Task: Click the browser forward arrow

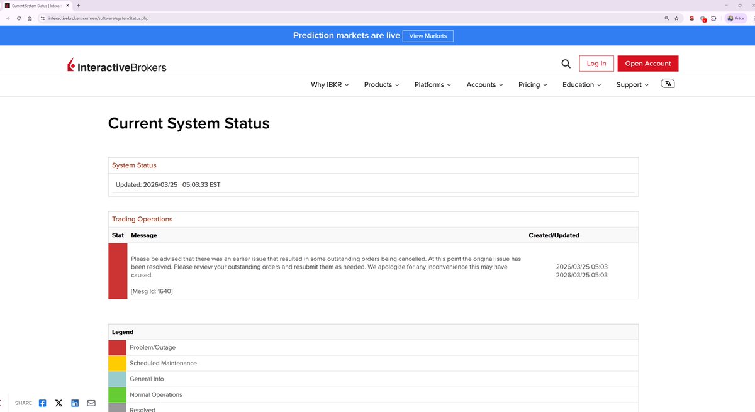Action: point(8,18)
